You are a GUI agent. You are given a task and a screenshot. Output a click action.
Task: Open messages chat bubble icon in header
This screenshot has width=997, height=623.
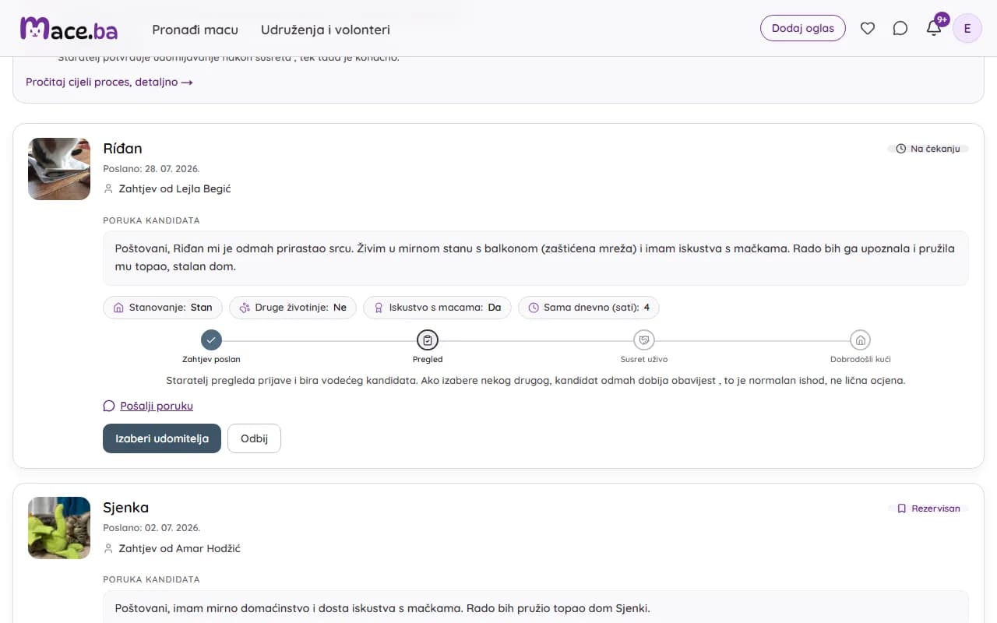point(900,28)
